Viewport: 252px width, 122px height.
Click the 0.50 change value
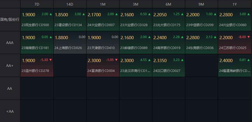tap(144, 14)
